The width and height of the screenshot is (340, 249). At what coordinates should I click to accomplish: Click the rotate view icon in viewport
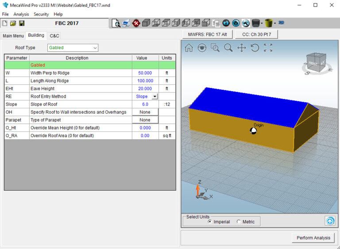click(x=255, y=48)
